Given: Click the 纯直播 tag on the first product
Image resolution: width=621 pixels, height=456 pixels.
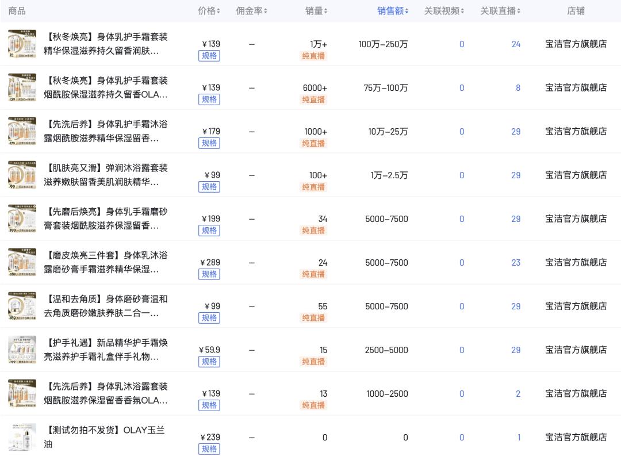Looking at the screenshot, I should click(314, 56).
